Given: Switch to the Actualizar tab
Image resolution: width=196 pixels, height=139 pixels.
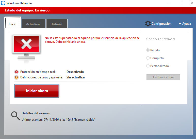Looking at the screenshot, I should pos(34,24).
